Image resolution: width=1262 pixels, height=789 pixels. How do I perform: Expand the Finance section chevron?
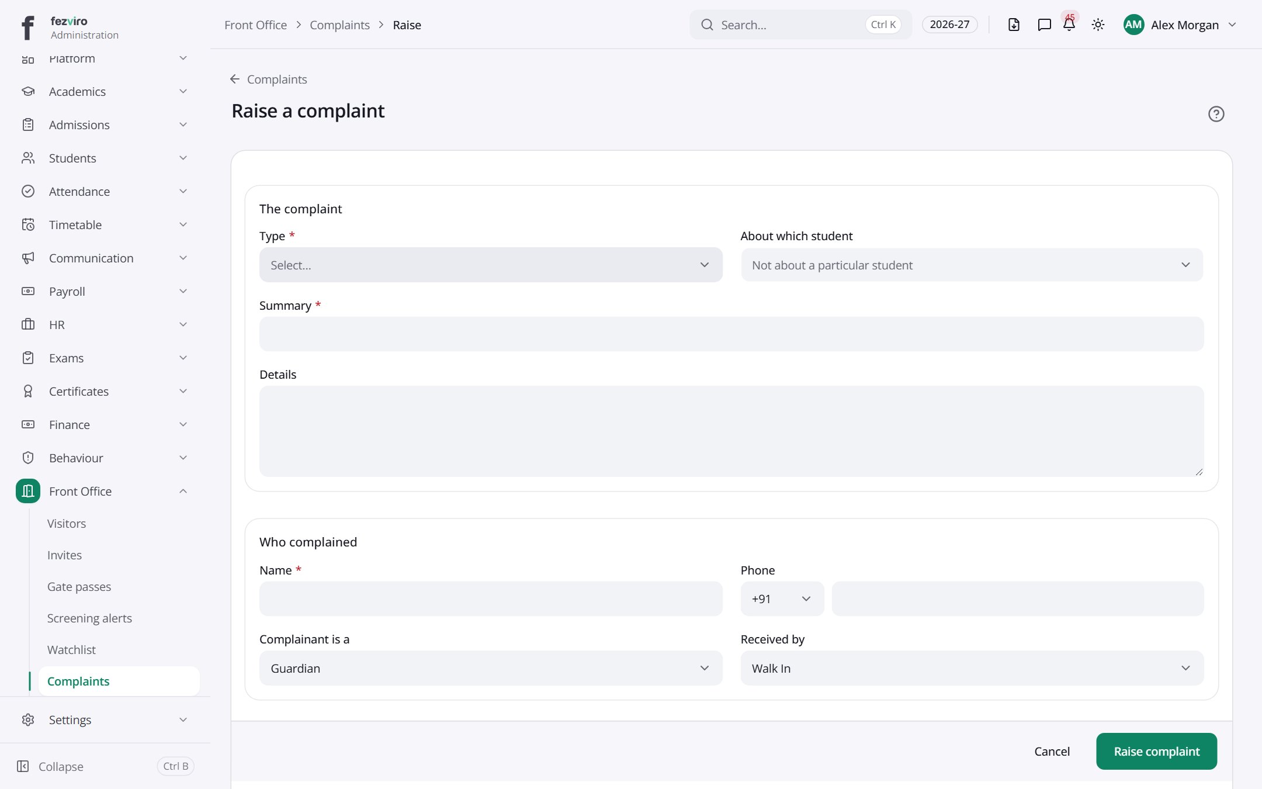coord(183,425)
